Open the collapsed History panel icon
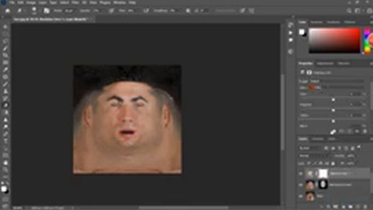Screen dimensions: 373x210 [x=290, y=25]
